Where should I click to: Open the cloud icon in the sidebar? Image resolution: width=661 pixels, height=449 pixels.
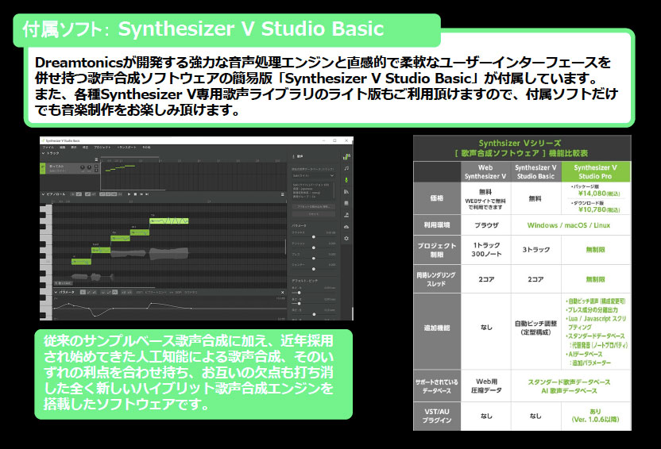point(346,227)
